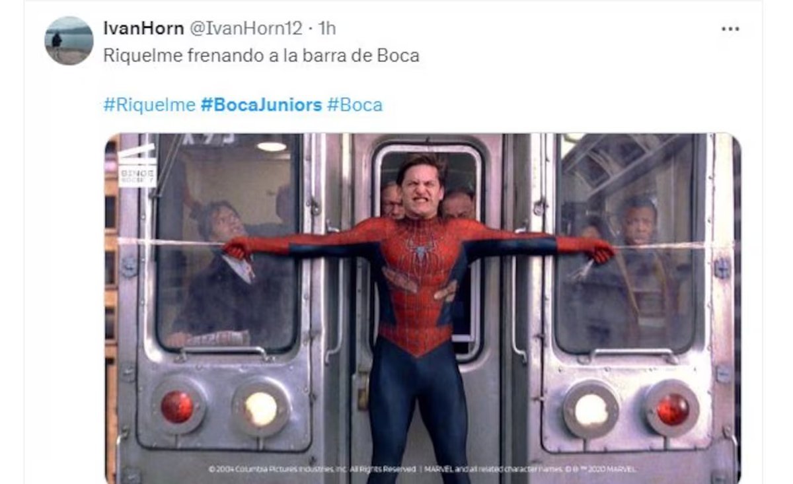Open the #Riquelme hashtag
Viewport: 793px width, 484px height.
(x=149, y=105)
